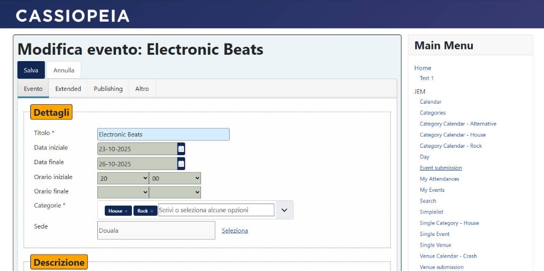Image resolution: width=544 pixels, height=271 pixels.
Task: Click the Seleziona venue link
Action: click(x=235, y=231)
